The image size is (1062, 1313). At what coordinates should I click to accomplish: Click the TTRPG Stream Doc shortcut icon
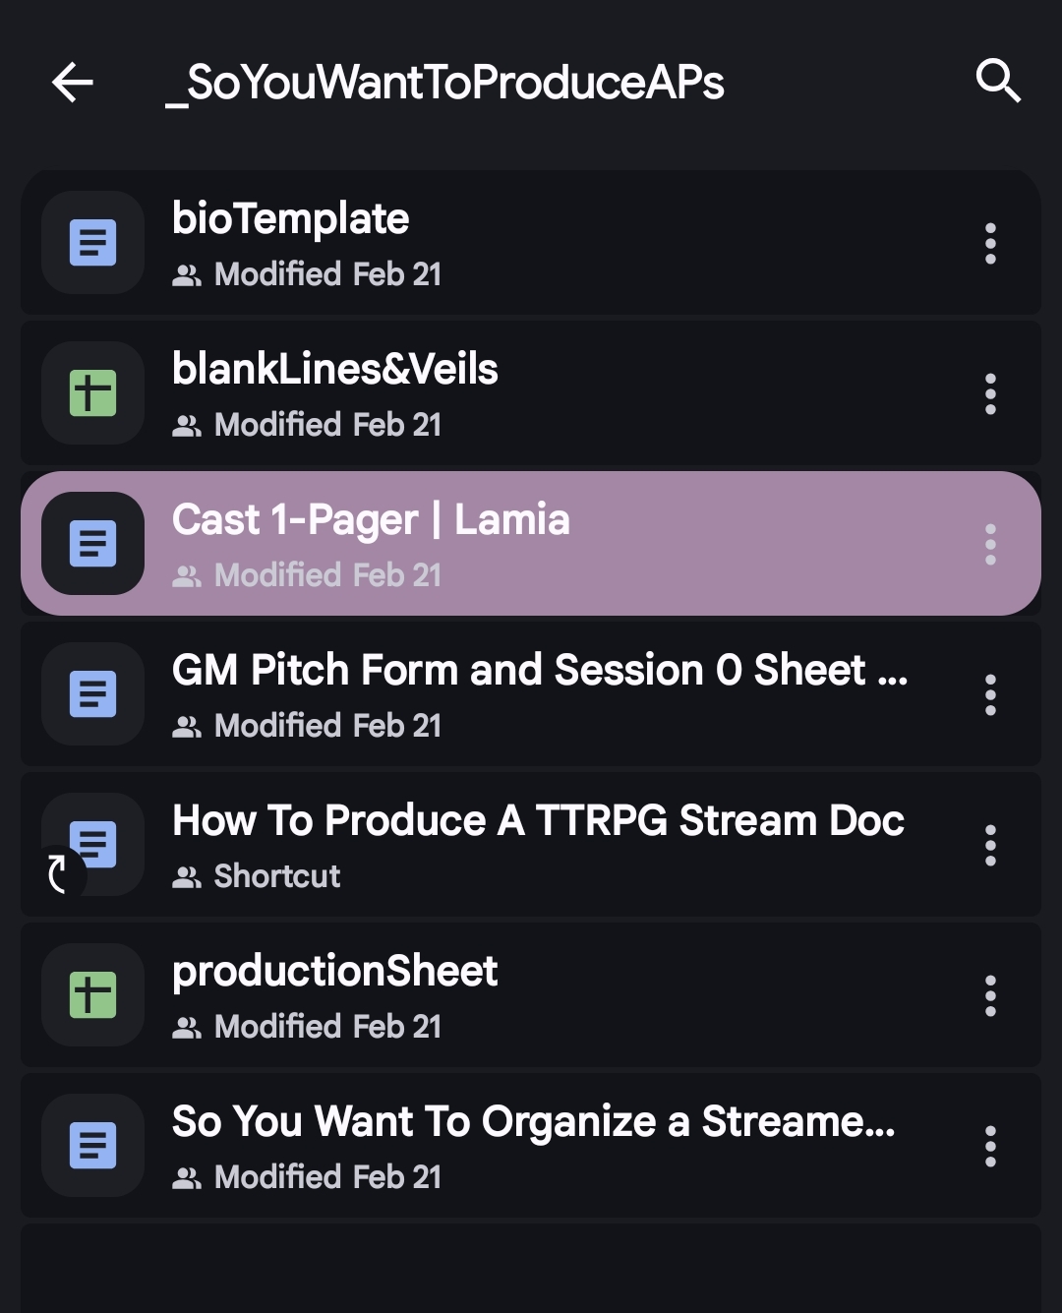[x=92, y=845]
